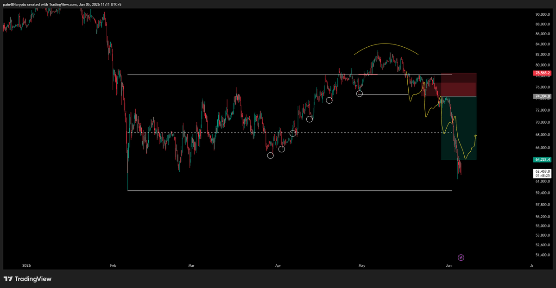Click the 55,000.0 price axis label
Image resolution: width=556 pixels, height=288 pixels.
click(543, 226)
